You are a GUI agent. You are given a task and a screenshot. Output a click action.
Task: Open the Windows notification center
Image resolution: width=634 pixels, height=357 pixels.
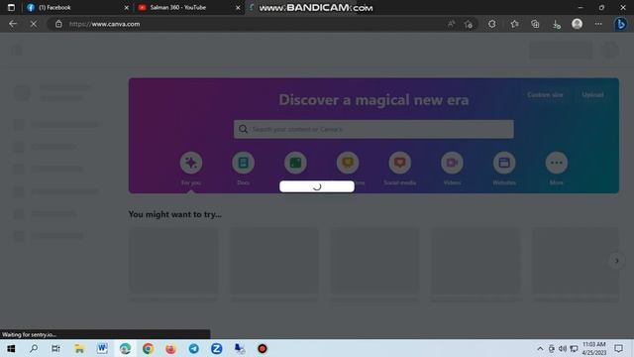click(618, 348)
